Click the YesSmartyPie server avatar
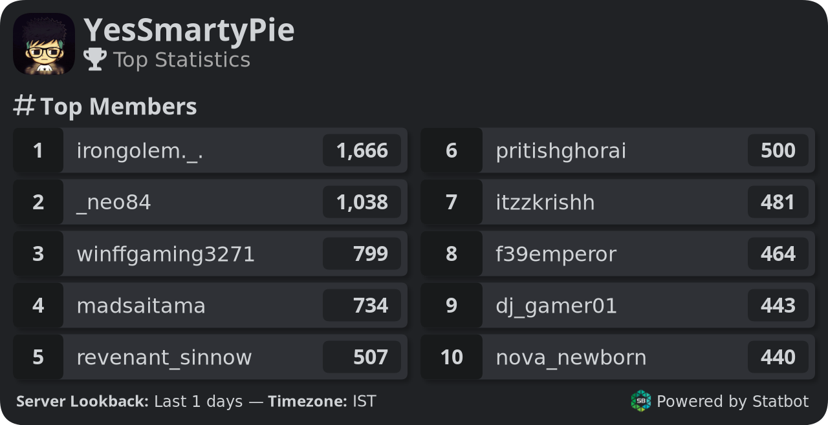This screenshot has height=425, width=828. (x=44, y=43)
